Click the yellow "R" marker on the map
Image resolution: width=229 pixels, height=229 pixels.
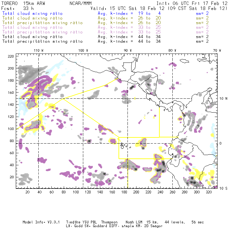pyautogui.click(x=154, y=118)
